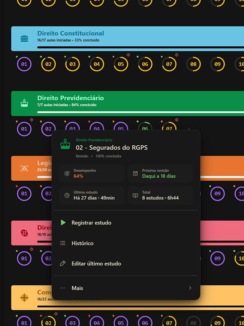The width and height of the screenshot is (244, 326).
Task: Open lesson 05 circle of Direito Constitucional
Action: coord(121,64)
